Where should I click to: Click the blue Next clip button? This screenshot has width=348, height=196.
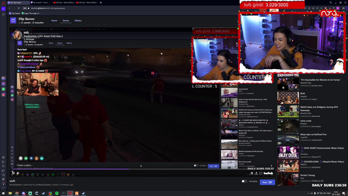point(267,182)
